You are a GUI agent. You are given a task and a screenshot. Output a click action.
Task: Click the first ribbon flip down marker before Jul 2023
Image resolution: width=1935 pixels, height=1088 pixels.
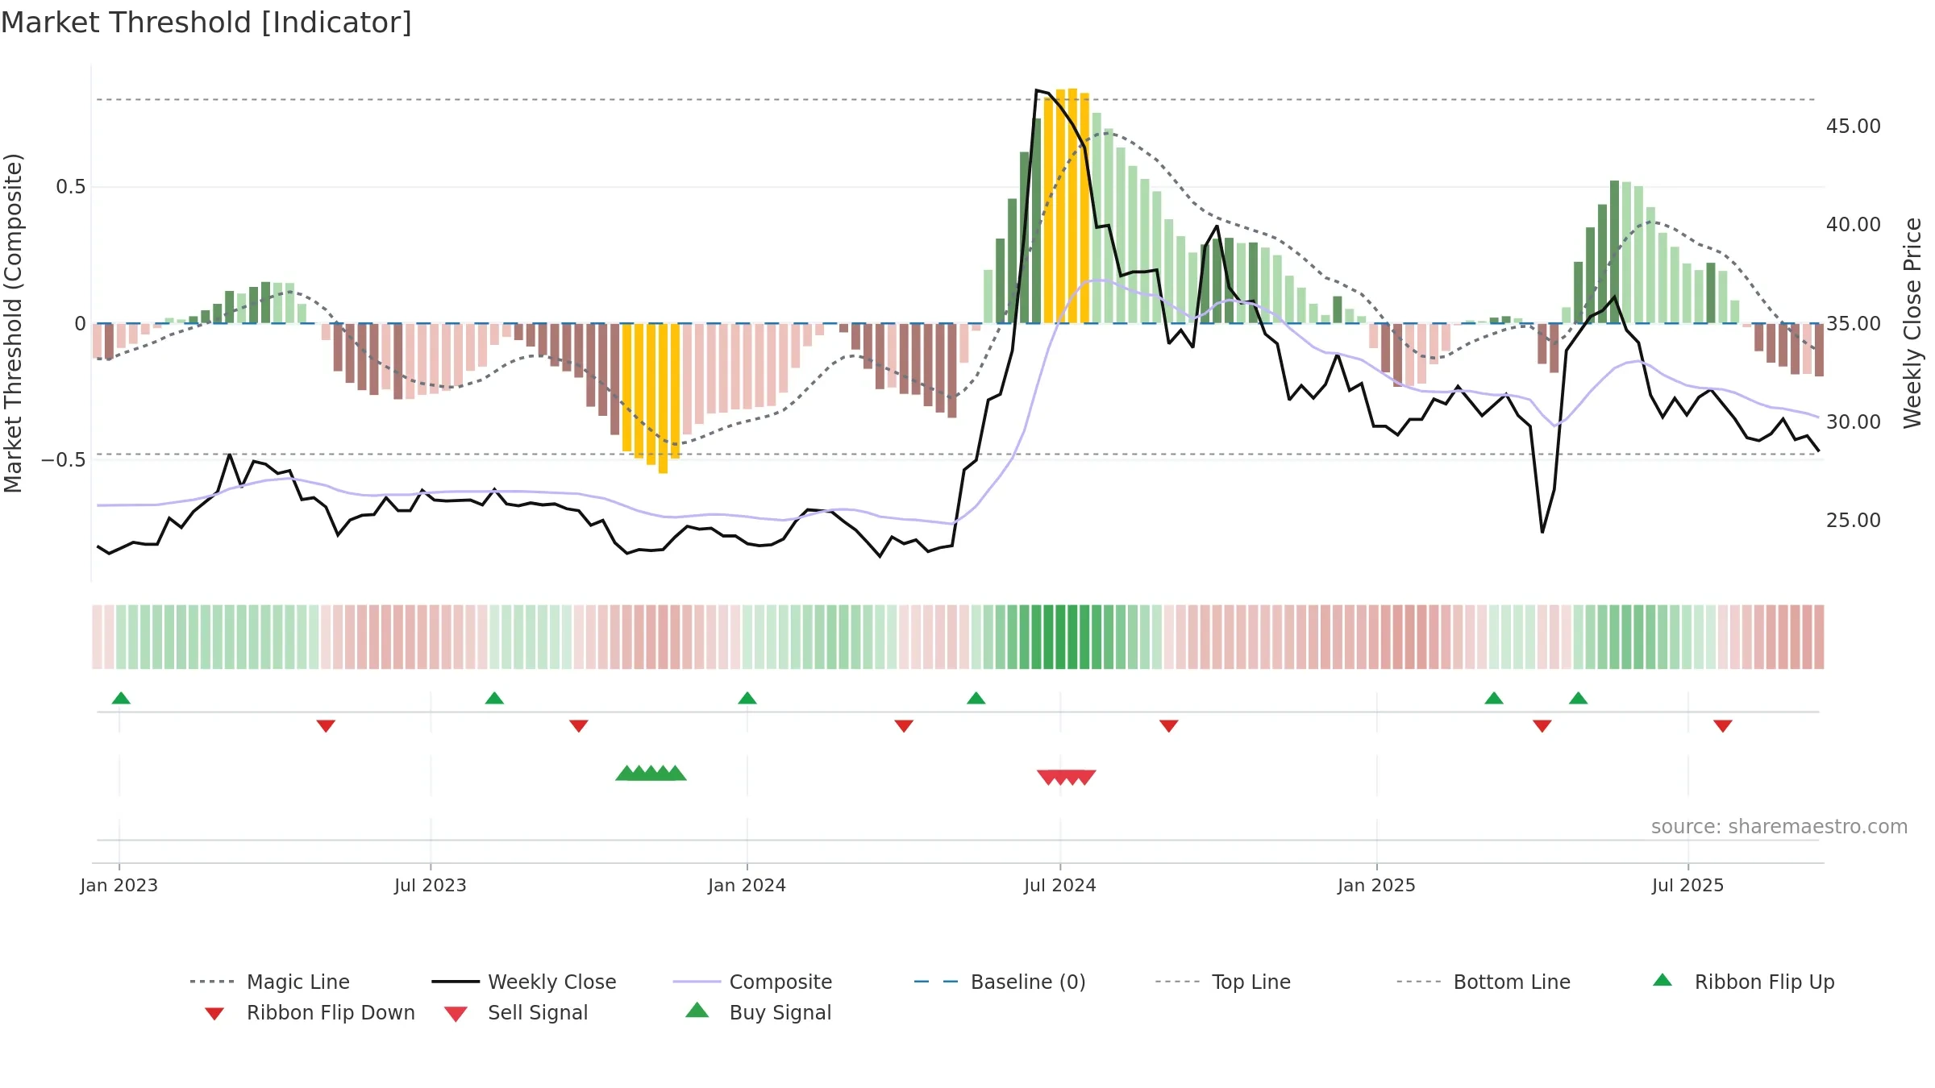click(326, 726)
